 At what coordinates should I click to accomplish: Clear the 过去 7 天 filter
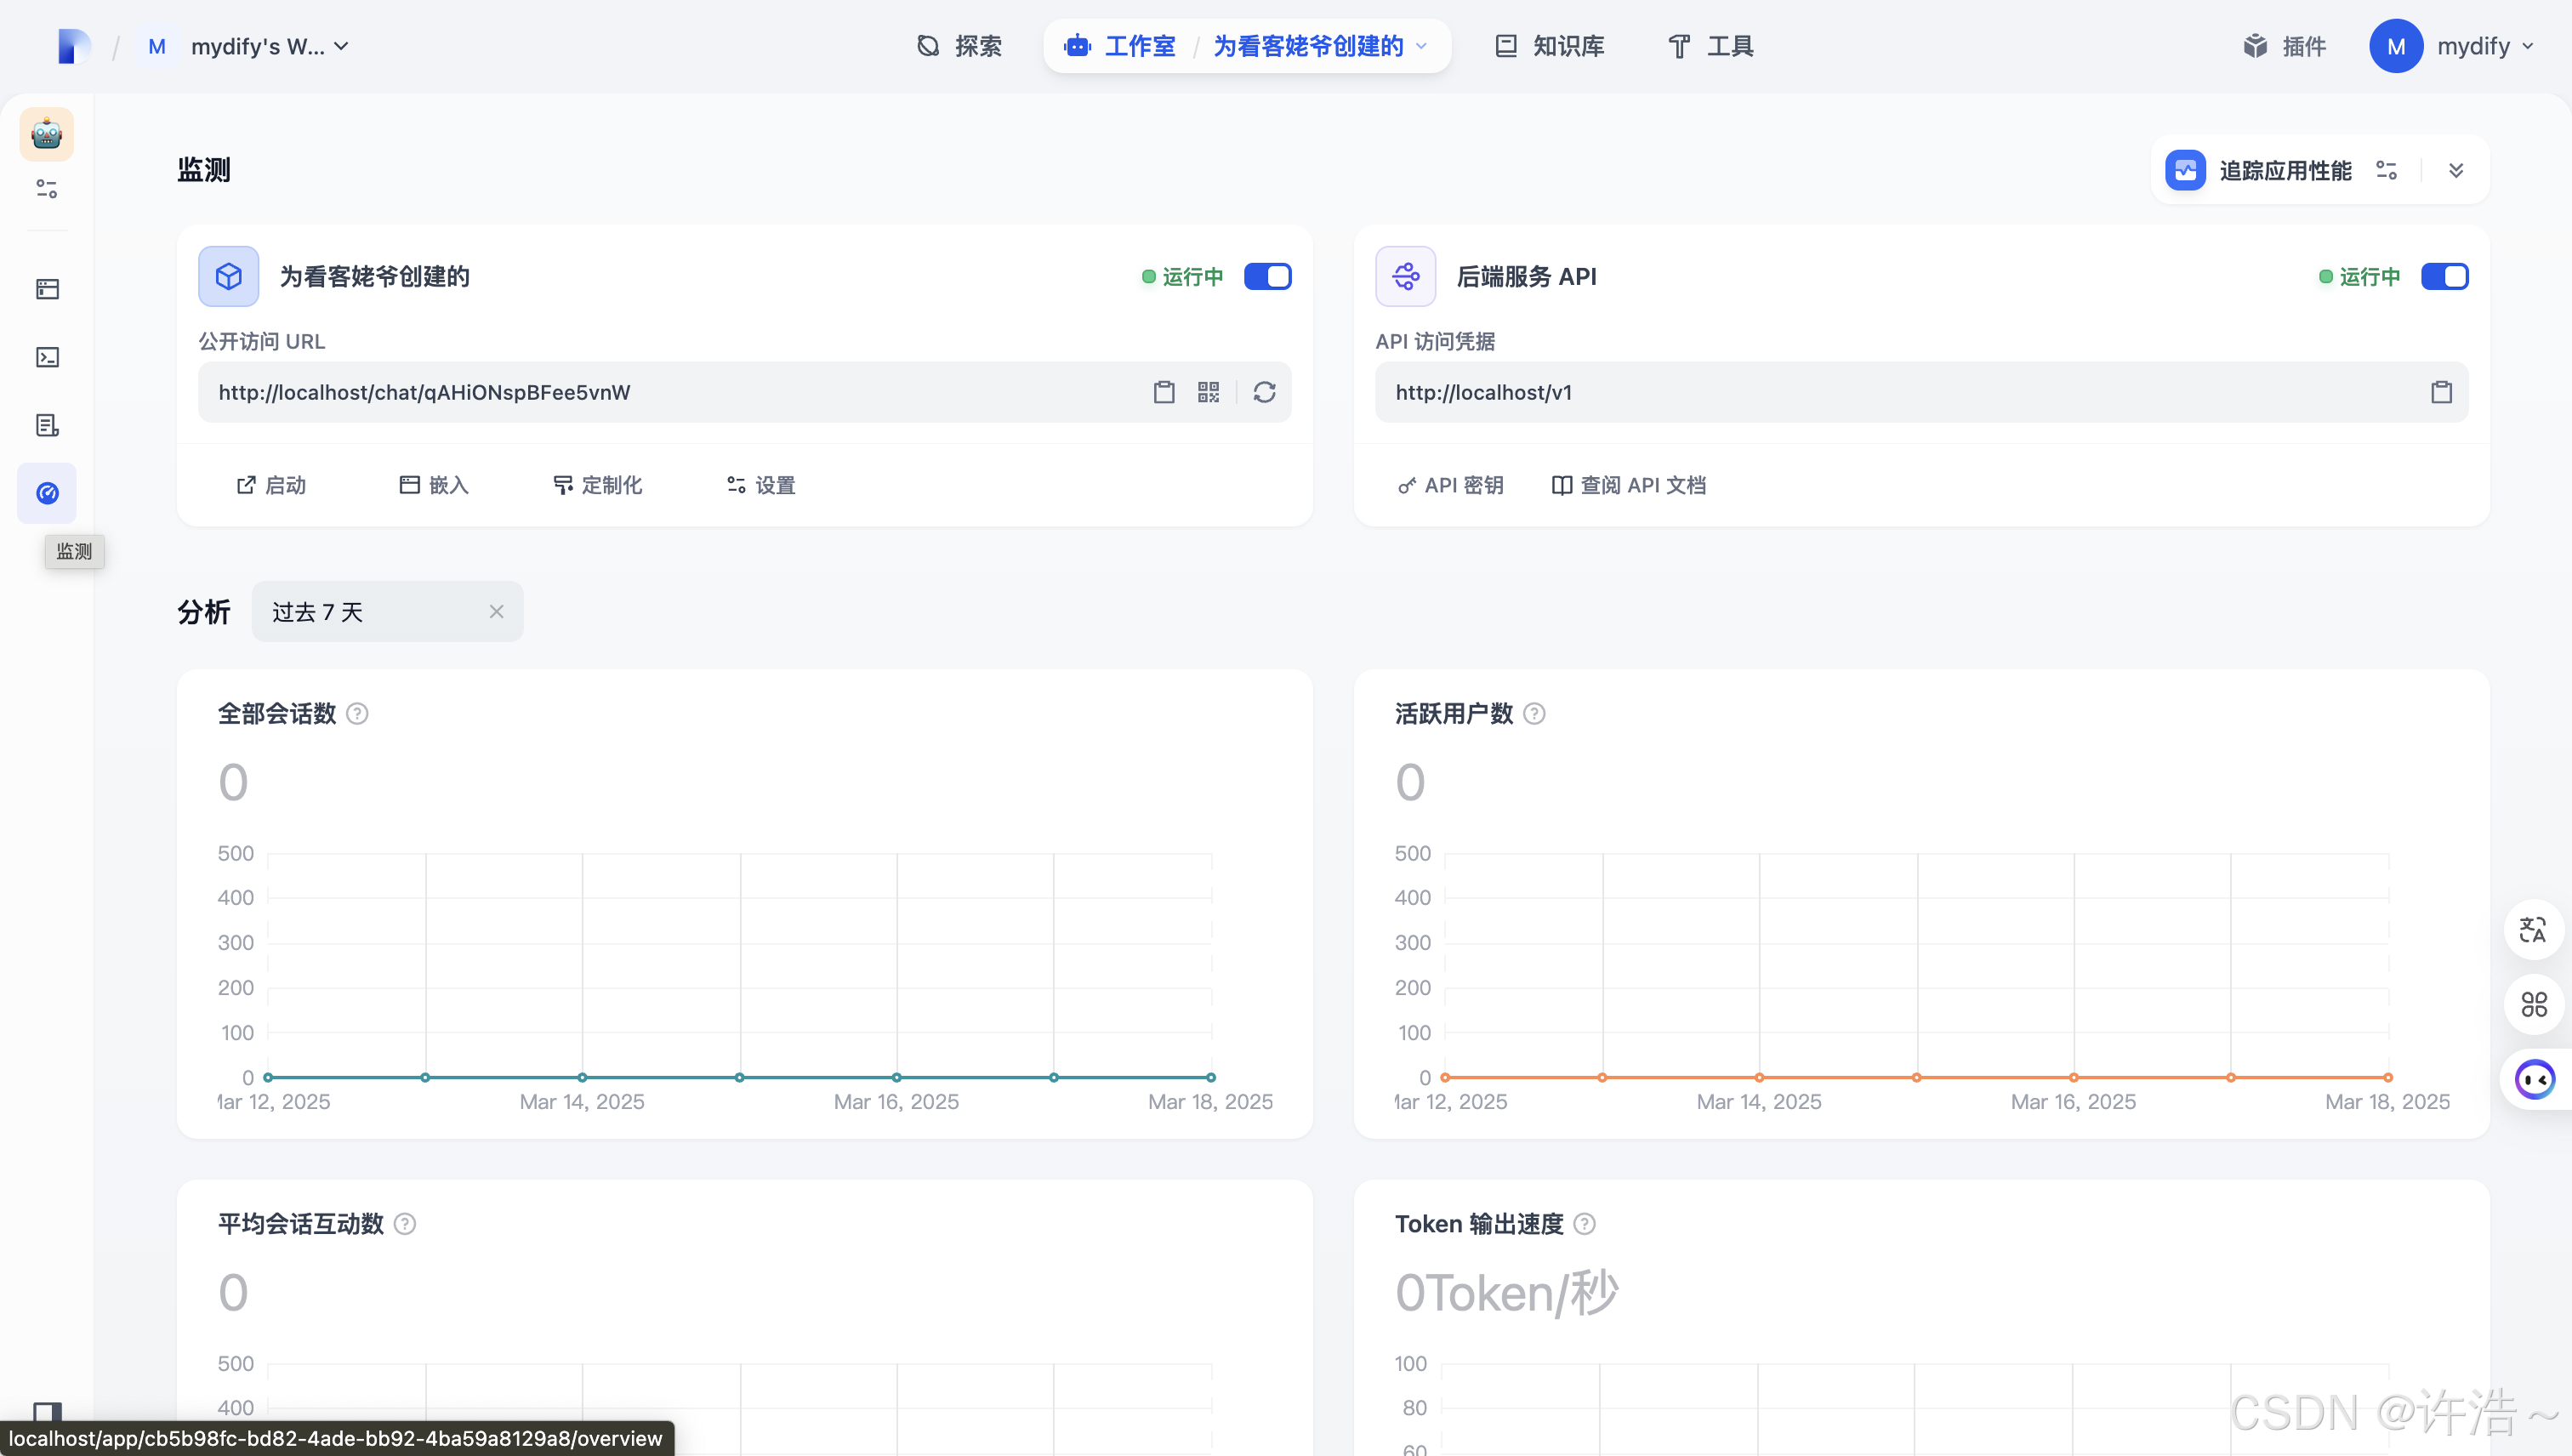pyautogui.click(x=496, y=612)
